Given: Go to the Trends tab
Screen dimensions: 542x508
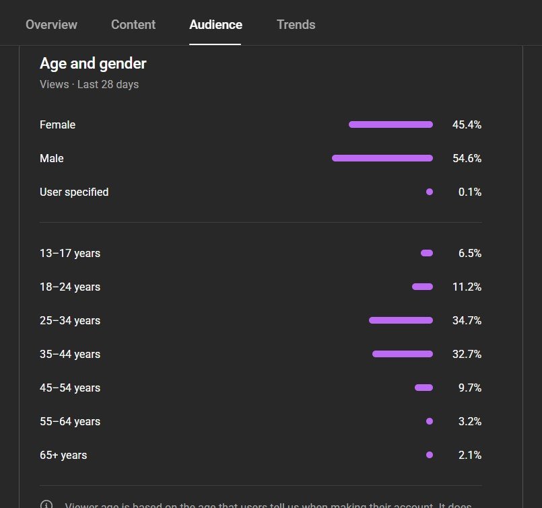Looking at the screenshot, I should [x=296, y=25].
